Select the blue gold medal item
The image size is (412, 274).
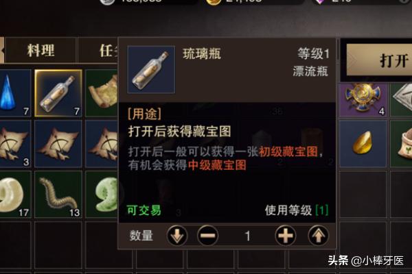363,100
